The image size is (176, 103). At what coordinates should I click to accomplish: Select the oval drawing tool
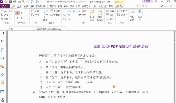pyautogui.click(x=64, y=15)
